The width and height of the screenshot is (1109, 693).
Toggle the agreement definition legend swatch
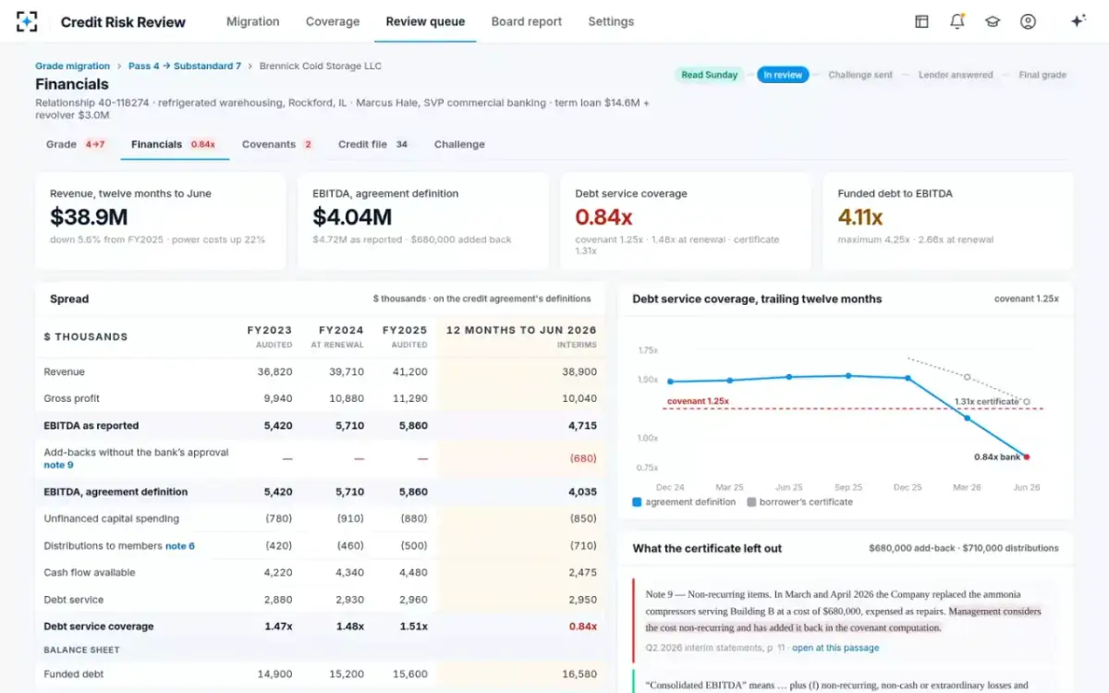pyautogui.click(x=637, y=502)
